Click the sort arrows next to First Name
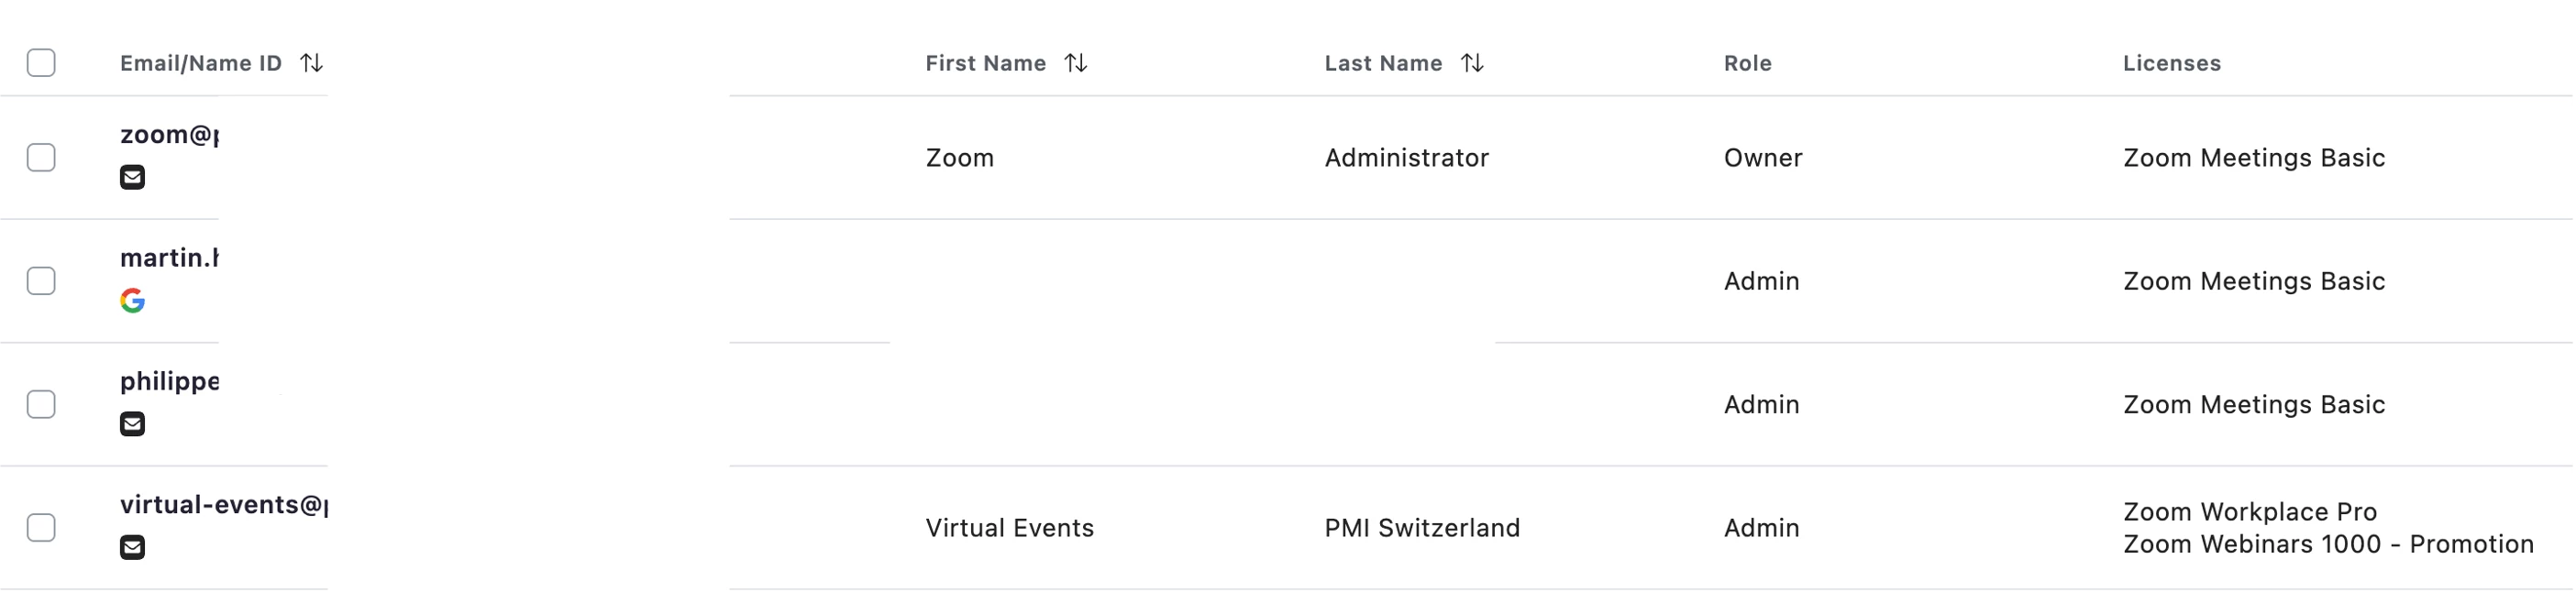This screenshot has width=2576, height=592. (x=1075, y=63)
